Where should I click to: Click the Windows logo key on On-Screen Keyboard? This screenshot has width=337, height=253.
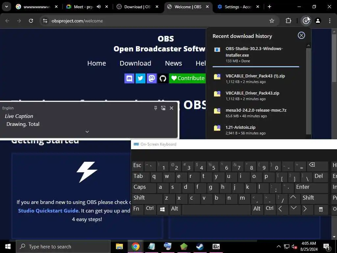pyautogui.click(x=162, y=209)
